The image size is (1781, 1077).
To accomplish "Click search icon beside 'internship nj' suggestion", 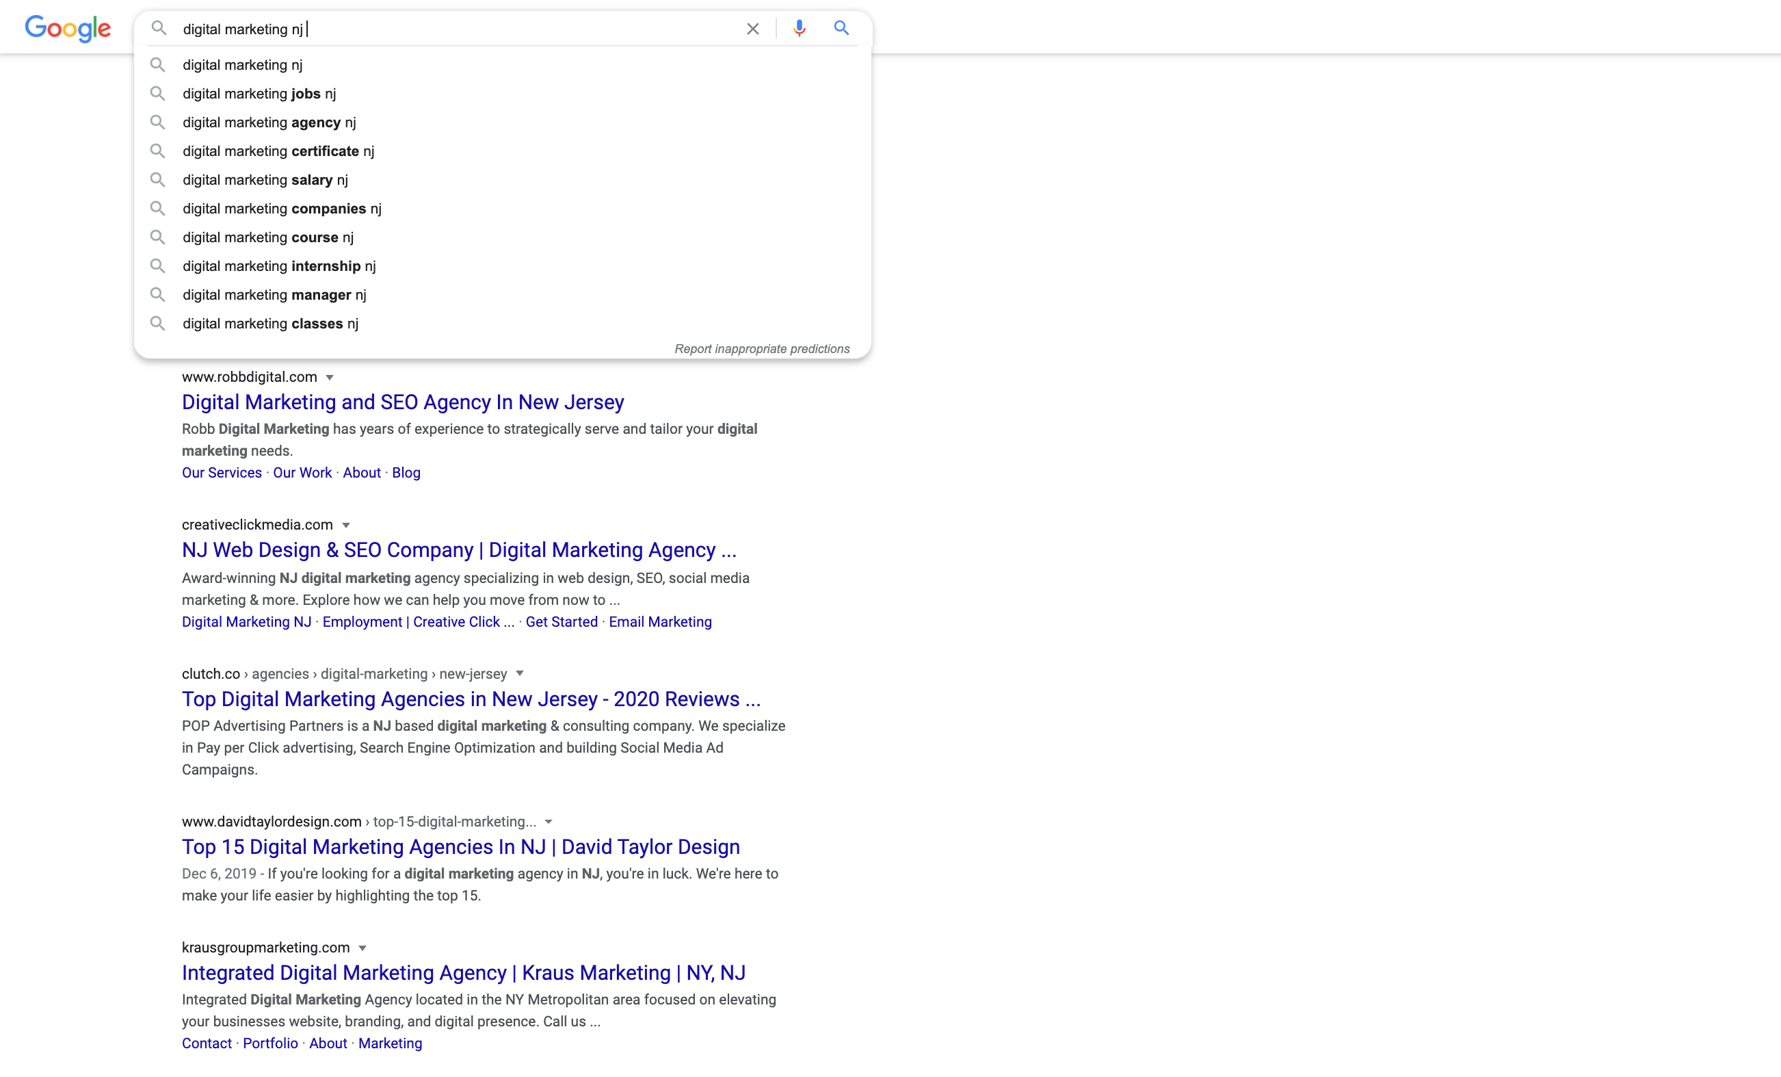I will tap(157, 266).
